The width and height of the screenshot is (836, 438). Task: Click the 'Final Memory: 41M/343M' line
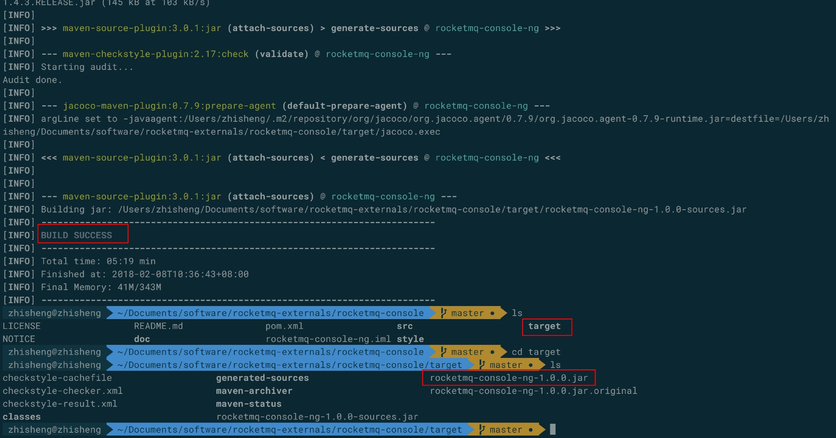pos(101,287)
